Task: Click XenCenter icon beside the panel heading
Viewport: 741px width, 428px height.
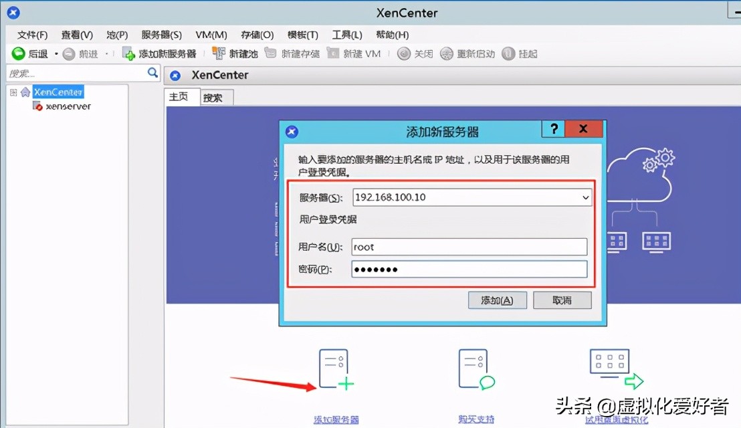Action: (x=175, y=76)
